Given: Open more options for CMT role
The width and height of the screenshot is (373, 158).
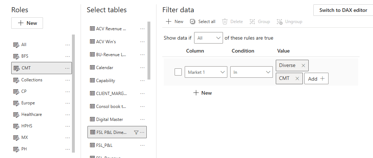Looking at the screenshot, I should [x=68, y=68].
